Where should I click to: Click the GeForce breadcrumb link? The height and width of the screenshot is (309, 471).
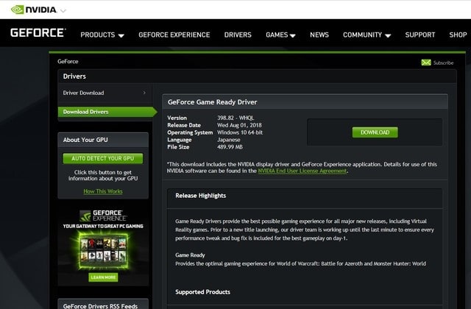pyautogui.click(x=68, y=61)
